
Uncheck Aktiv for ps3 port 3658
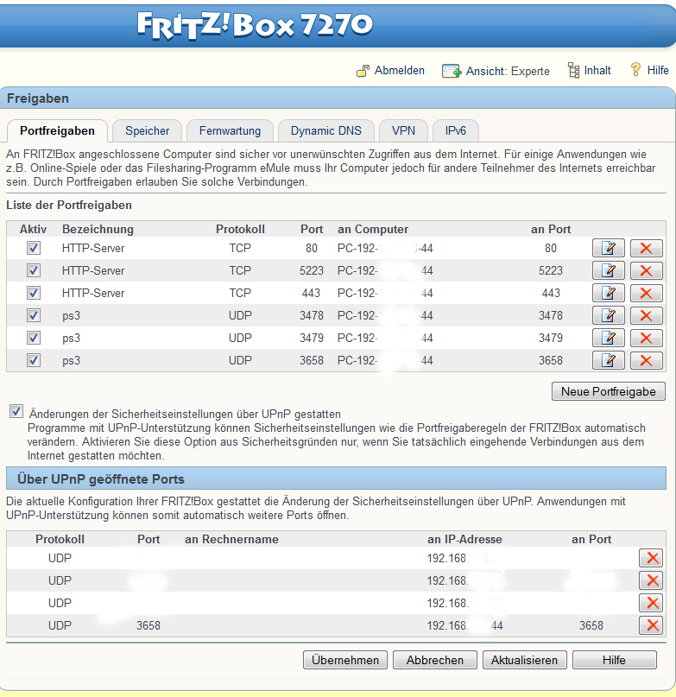pos(34,360)
